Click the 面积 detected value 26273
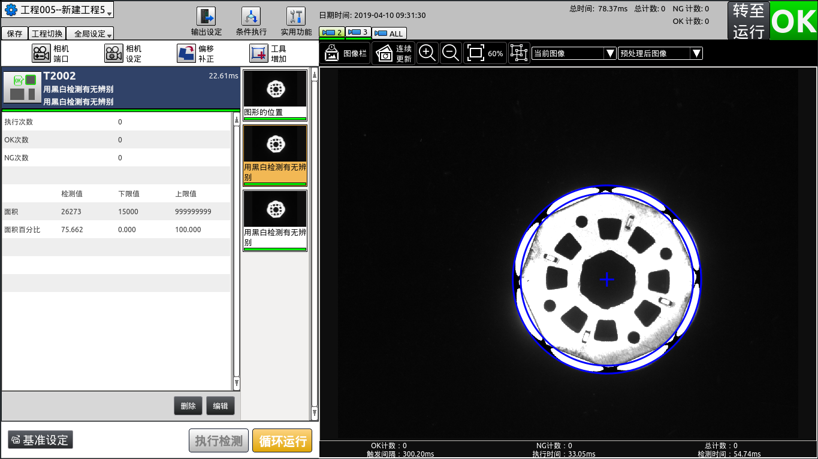The image size is (818, 459). coord(71,212)
